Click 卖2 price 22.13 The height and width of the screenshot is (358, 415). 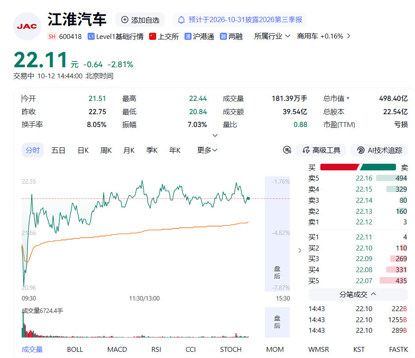click(x=364, y=212)
